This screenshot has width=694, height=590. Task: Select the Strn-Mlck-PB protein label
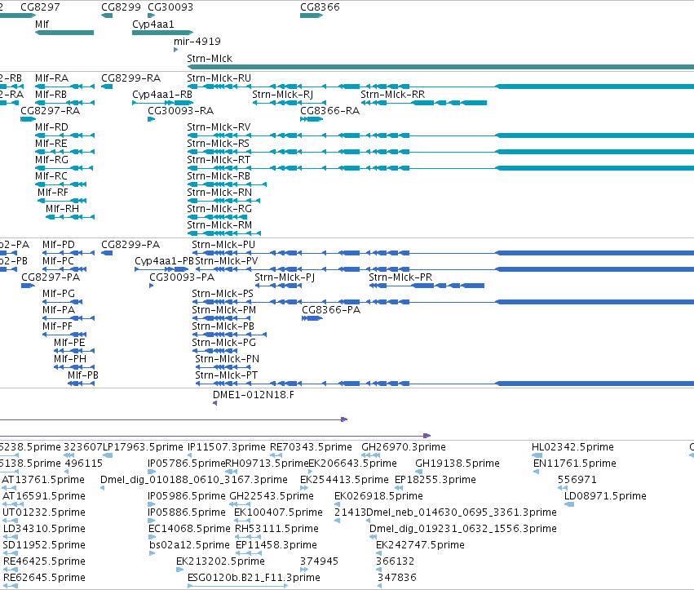[223, 326]
